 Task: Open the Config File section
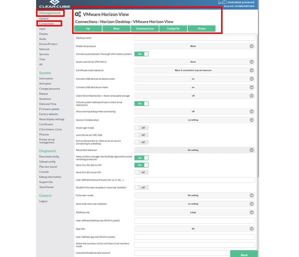173,29
